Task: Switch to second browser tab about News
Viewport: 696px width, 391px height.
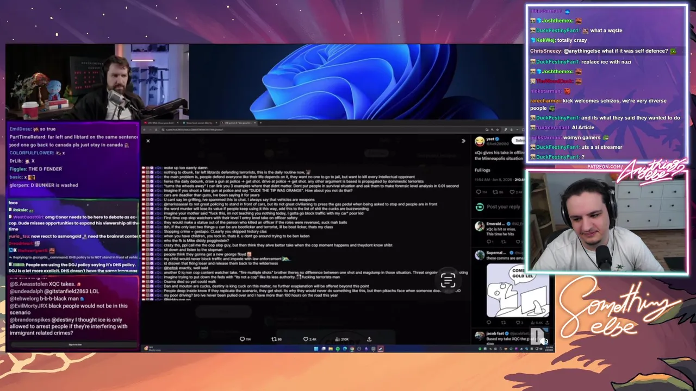Action: (x=199, y=123)
